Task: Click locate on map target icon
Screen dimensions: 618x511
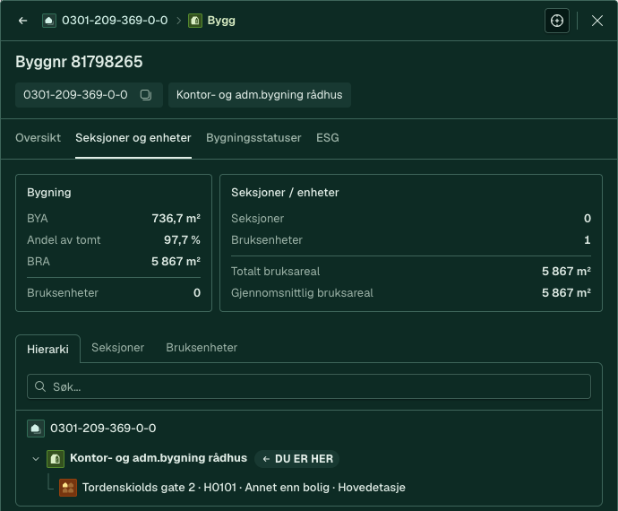Action: pyautogui.click(x=557, y=21)
